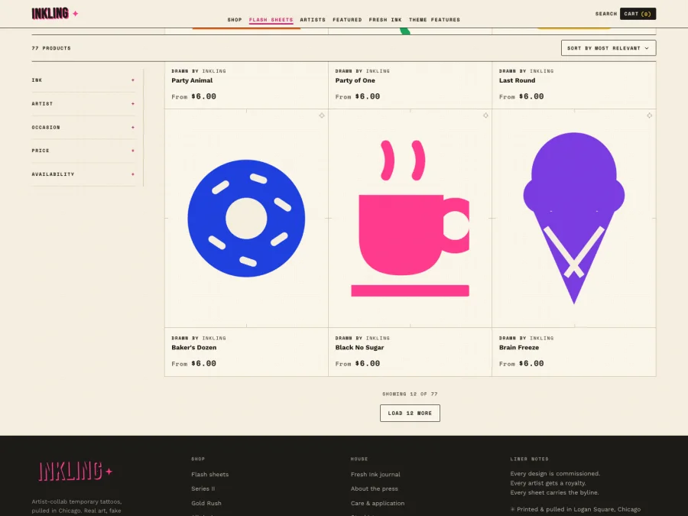Click the footer Shop column heading
The height and width of the screenshot is (516, 688).
[x=198, y=459]
